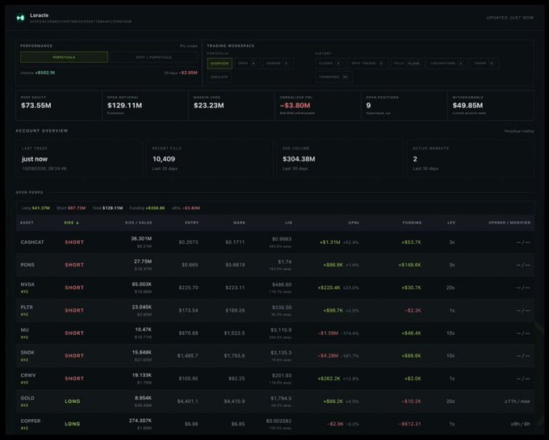Click the Loracle logo icon
The image size is (549, 440).
tap(20, 18)
